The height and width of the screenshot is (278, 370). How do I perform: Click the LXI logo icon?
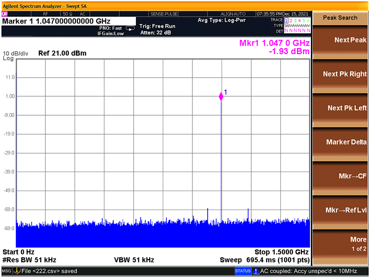tap(5, 14)
